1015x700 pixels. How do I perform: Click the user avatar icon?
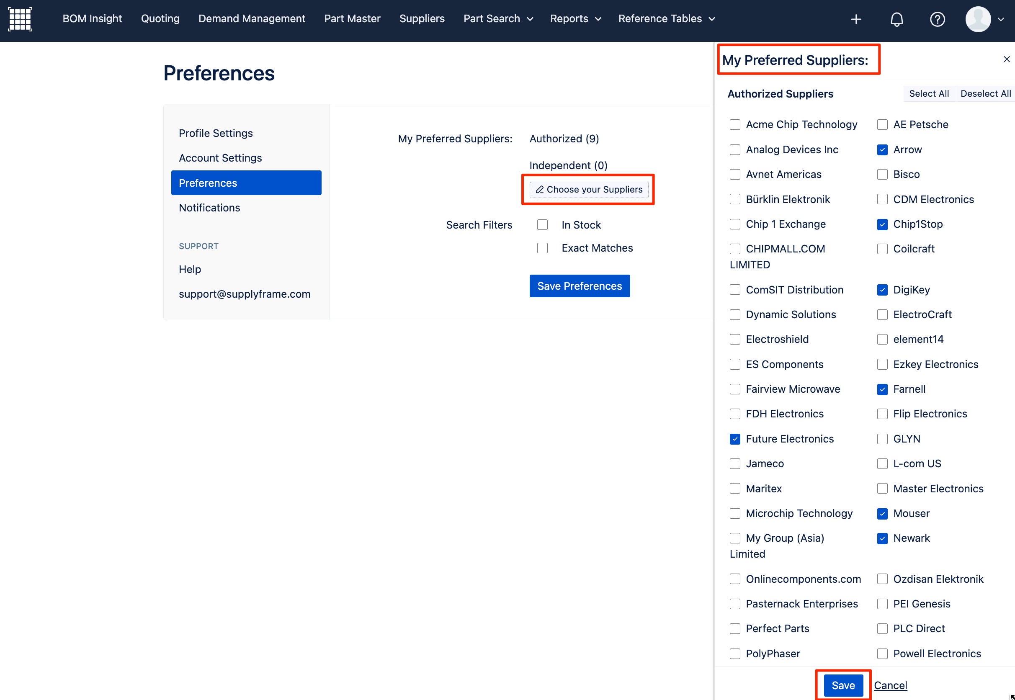[978, 19]
